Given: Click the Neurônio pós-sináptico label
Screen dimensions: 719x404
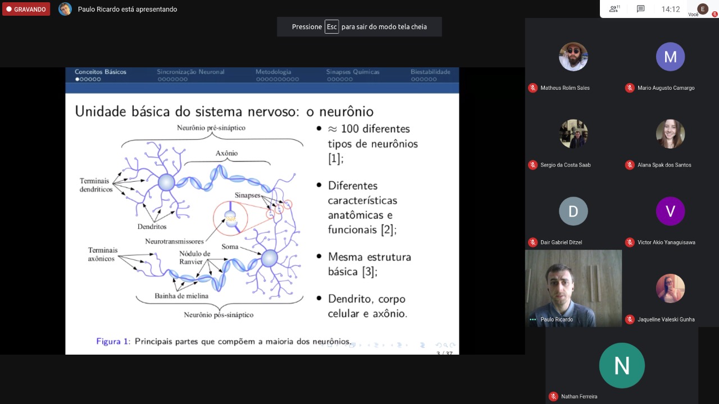Looking at the screenshot, I should coord(219,315).
